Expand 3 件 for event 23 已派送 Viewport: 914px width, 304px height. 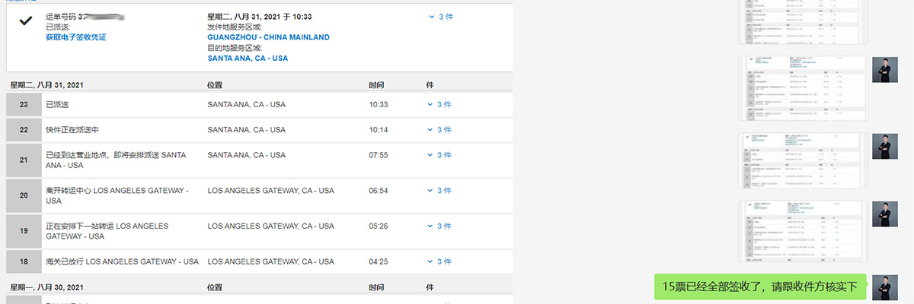click(x=439, y=104)
